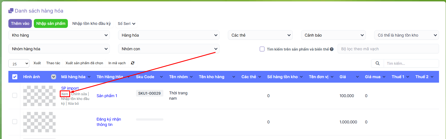
Task: Click the help icon next to biến thể
Action: click(x=331, y=49)
